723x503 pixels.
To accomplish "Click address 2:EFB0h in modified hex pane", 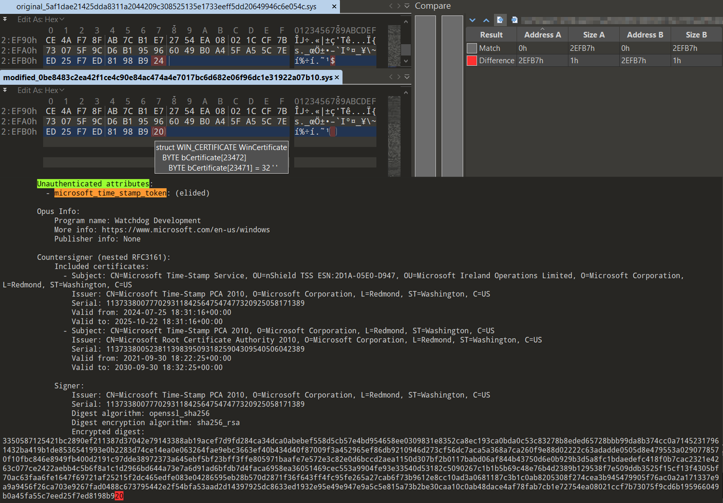I will click(19, 132).
